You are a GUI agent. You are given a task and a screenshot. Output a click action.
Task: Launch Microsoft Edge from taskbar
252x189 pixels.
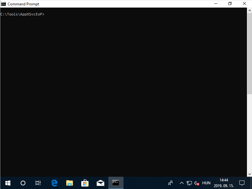[54, 183]
